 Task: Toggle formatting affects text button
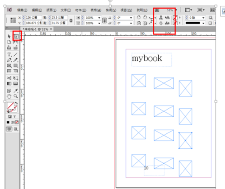click(x=14, y=116)
